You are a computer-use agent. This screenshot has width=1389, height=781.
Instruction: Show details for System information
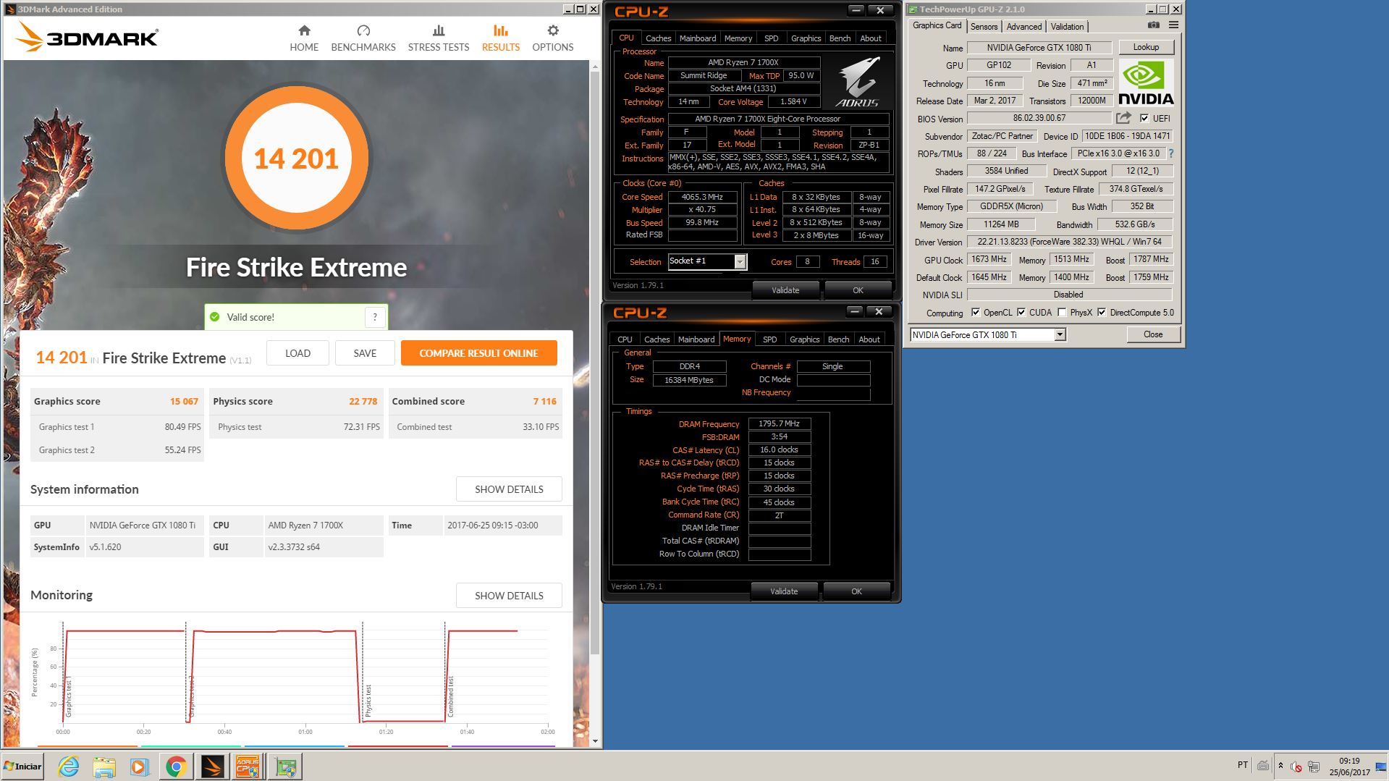point(509,489)
